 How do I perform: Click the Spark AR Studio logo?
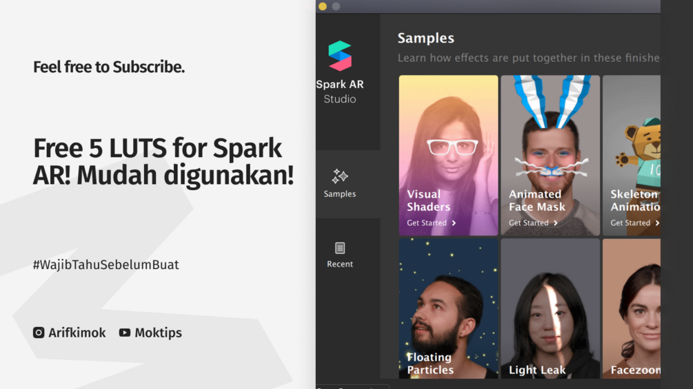tap(340, 56)
